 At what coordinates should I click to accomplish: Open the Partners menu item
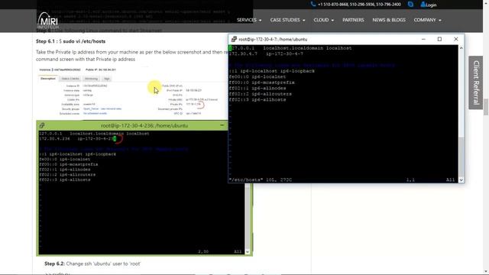(x=353, y=20)
